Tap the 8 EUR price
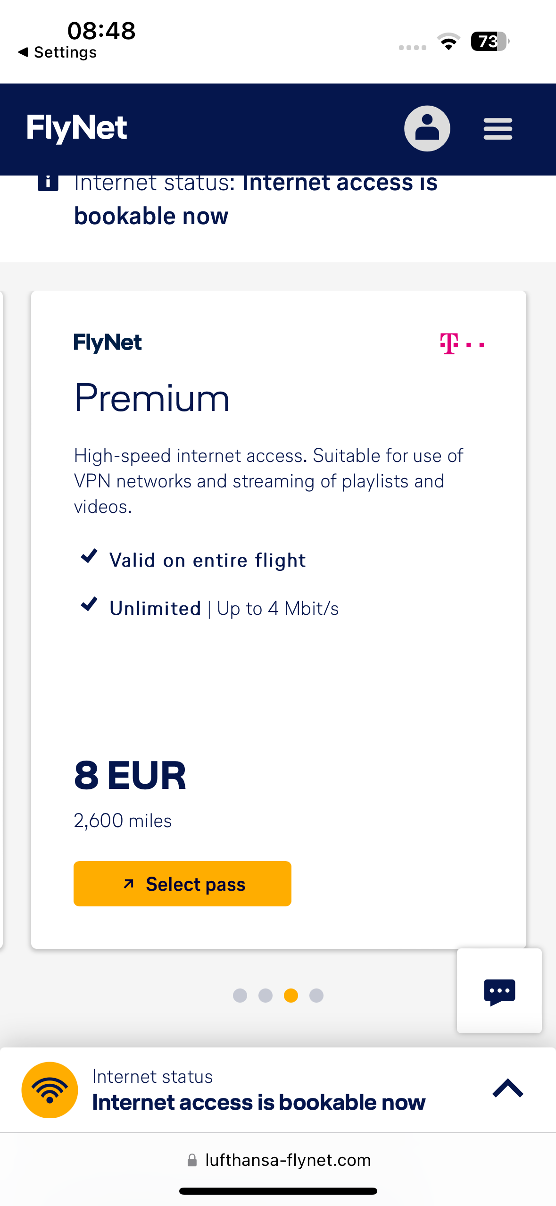The image size is (556, 1206). (130, 776)
